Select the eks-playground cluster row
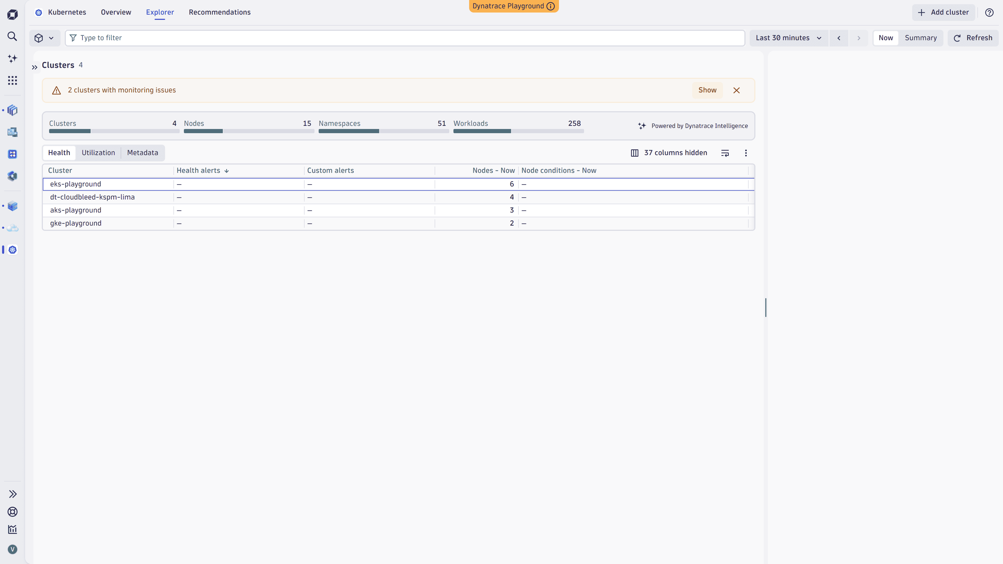This screenshot has width=1003, height=564. point(398,184)
